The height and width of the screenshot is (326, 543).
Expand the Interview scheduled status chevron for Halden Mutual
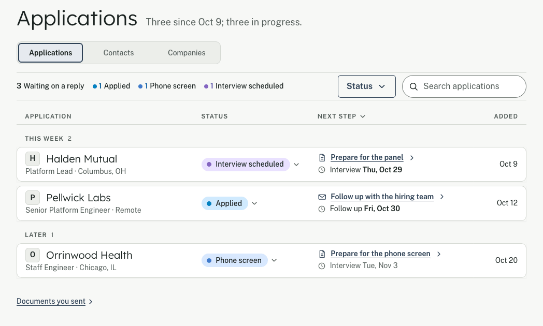[296, 165]
